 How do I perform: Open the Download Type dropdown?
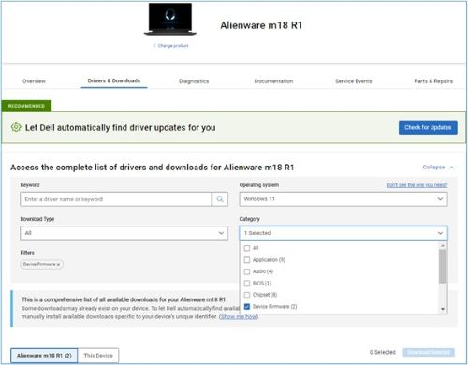click(124, 233)
